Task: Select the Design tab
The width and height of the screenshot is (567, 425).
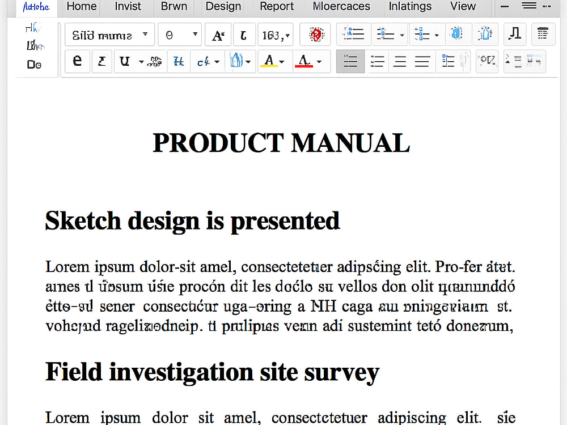Action: click(x=223, y=6)
